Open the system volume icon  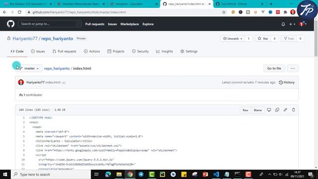(281, 175)
